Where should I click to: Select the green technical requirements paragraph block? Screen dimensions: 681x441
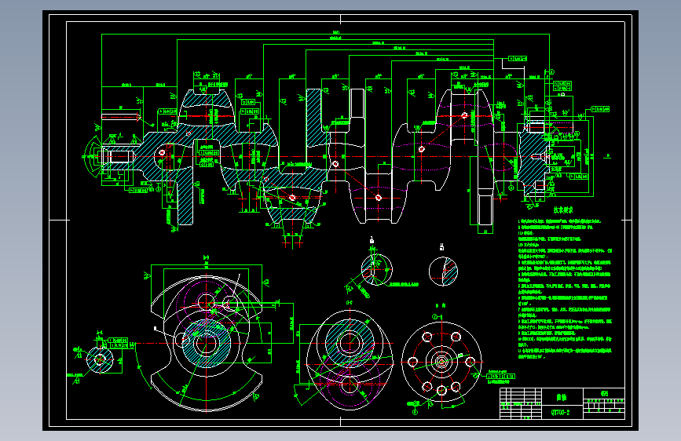coord(565,289)
